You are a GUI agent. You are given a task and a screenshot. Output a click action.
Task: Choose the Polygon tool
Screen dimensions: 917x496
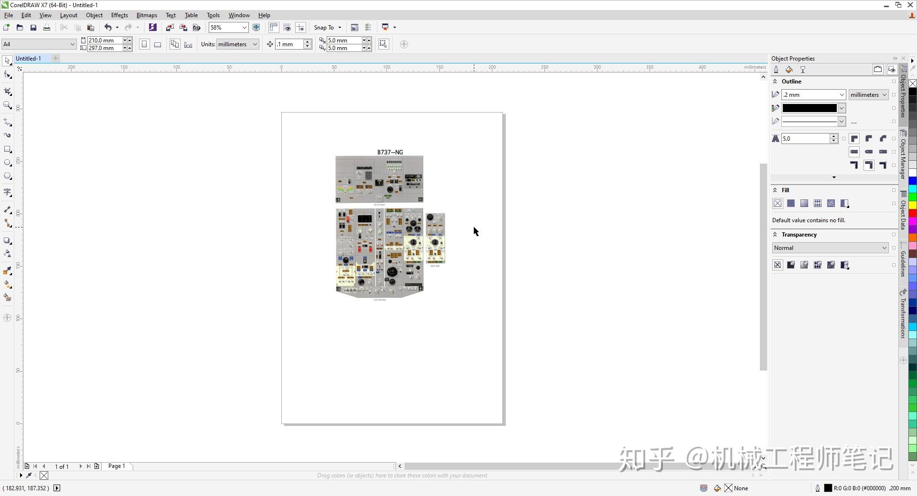tap(7, 176)
